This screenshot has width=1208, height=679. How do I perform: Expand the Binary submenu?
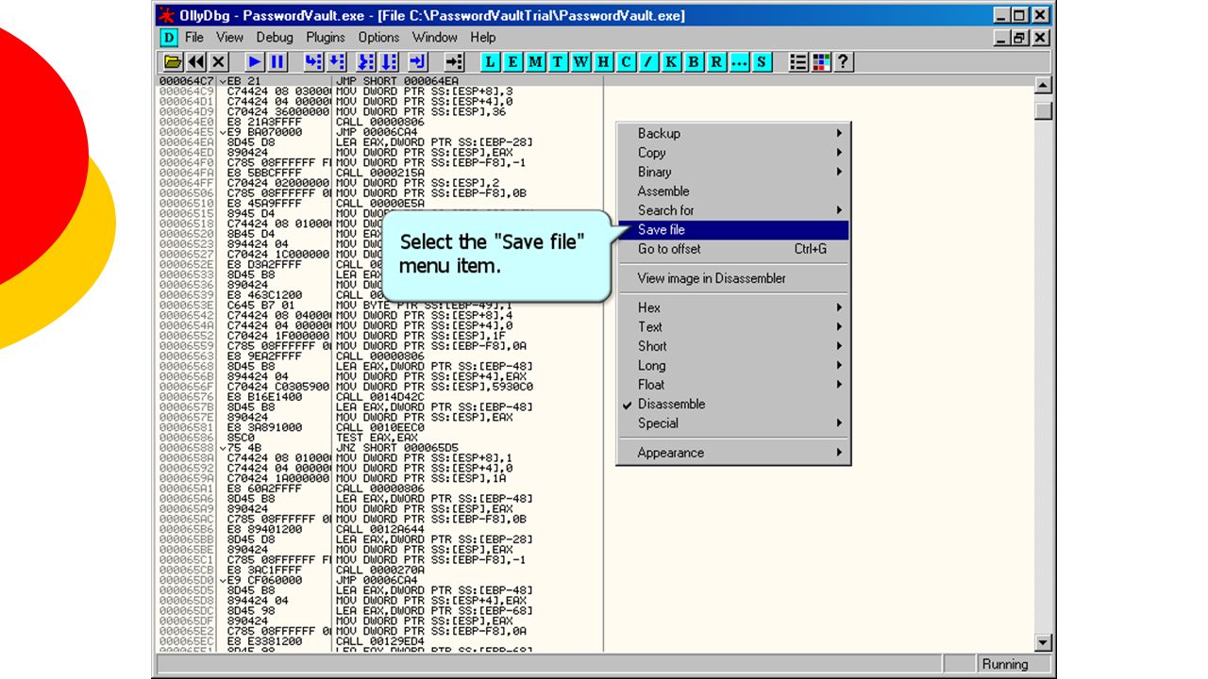(x=733, y=172)
